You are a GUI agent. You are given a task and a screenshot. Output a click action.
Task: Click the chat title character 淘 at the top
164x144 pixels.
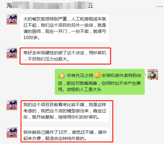(9, 5)
